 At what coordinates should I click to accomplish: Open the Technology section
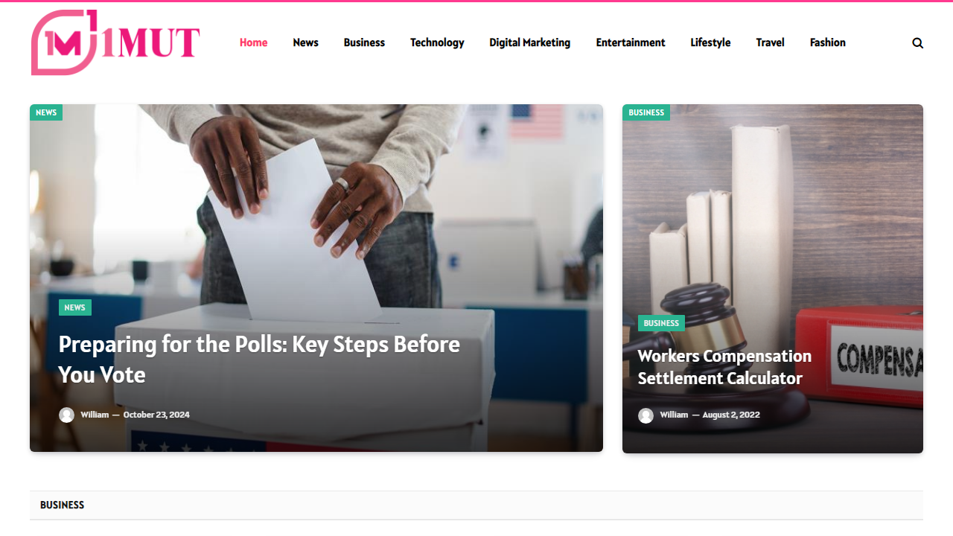(437, 42)
